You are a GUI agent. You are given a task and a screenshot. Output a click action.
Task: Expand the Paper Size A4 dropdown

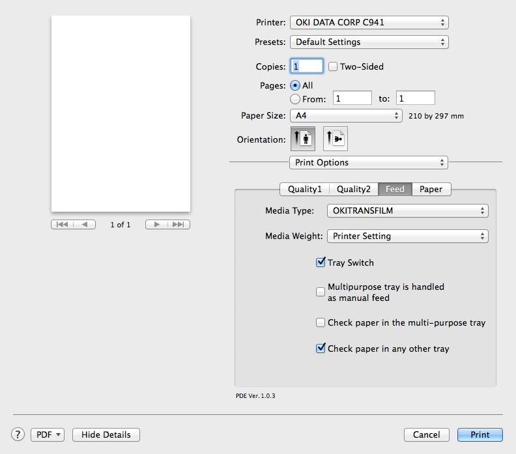tap(346, 115)
